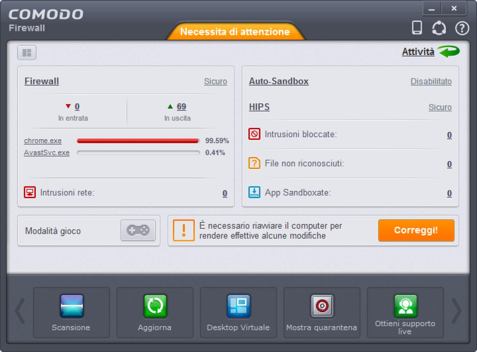Click the chrome.exe traffic bar at 99.59%
477x352 pixels.
pyautogui.click(x=138, y=141)
